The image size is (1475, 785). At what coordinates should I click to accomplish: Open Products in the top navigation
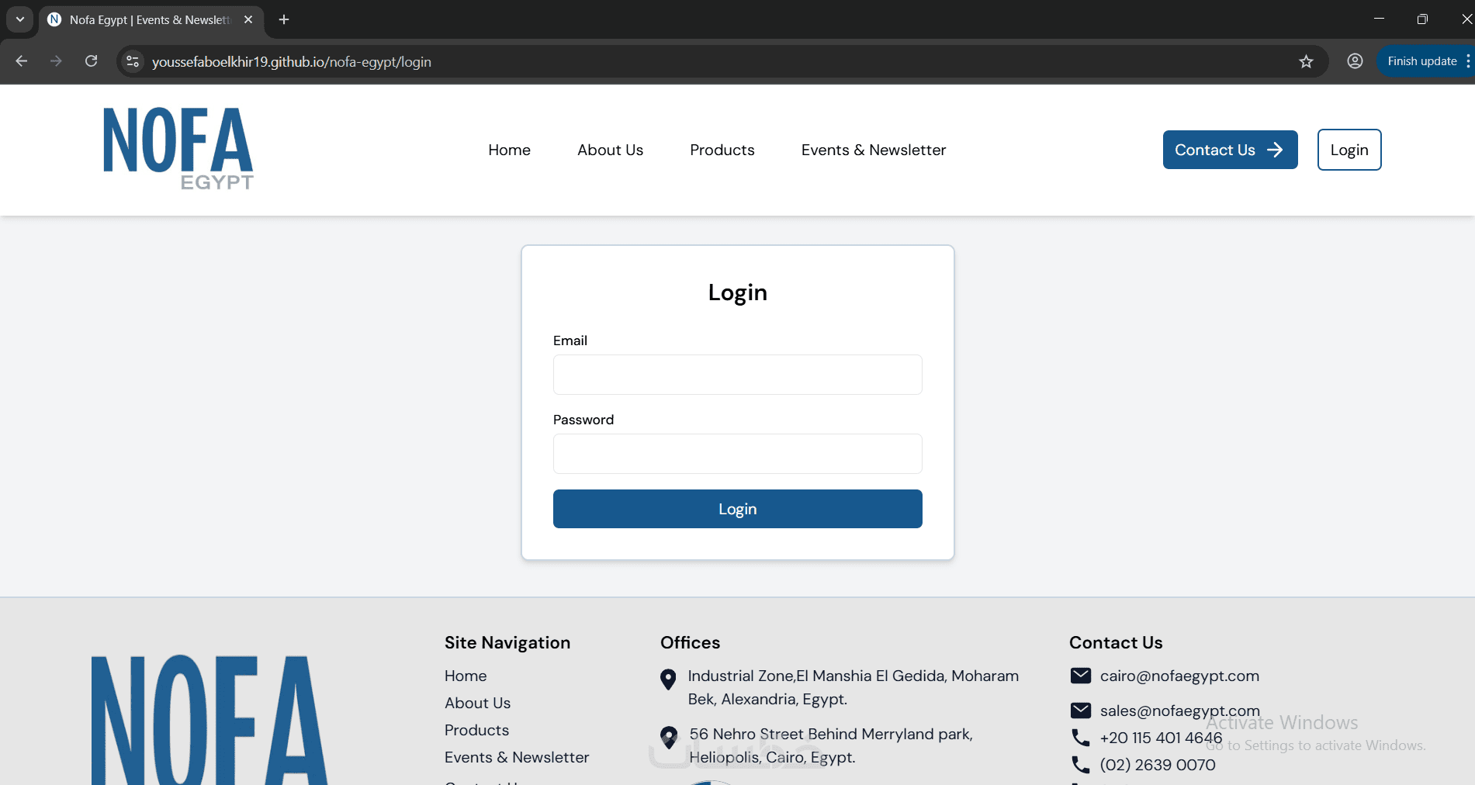point(722,150)
